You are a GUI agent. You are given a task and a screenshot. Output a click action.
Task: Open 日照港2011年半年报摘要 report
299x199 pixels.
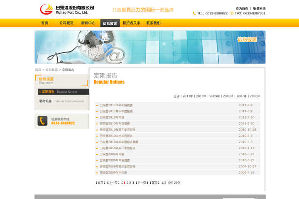pyautogui.click(x=116, y=105)
